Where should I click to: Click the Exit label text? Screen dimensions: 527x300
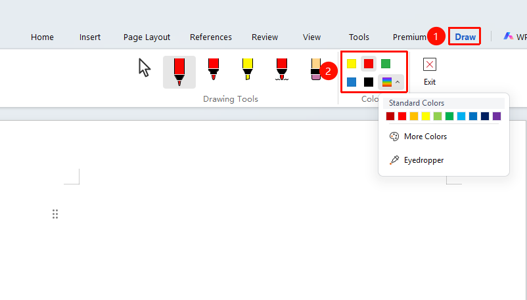[x=430, y=82]
